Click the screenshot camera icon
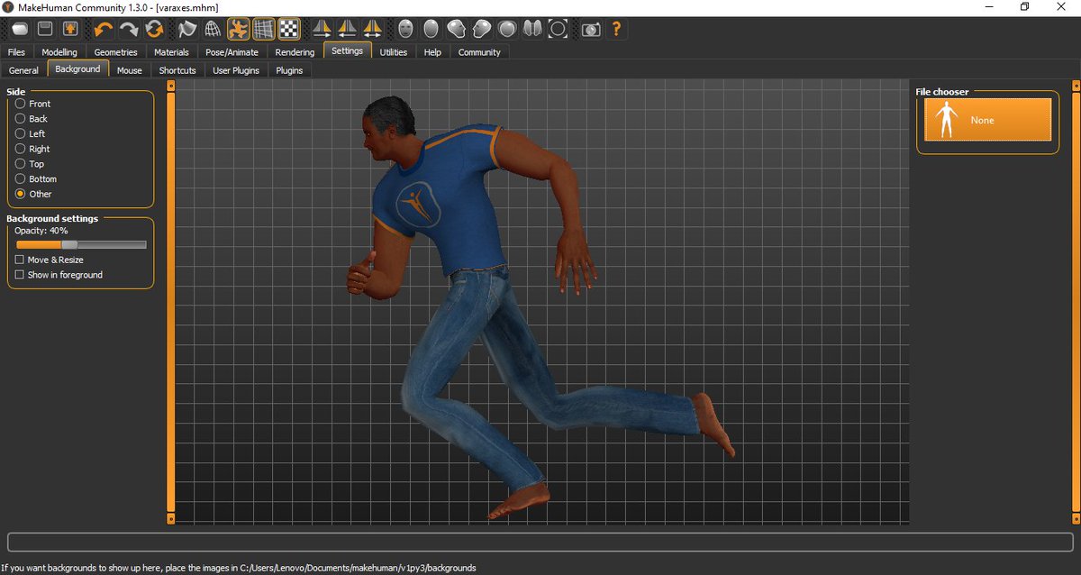This screenshot has width=1081, height=575. point(590,28)
